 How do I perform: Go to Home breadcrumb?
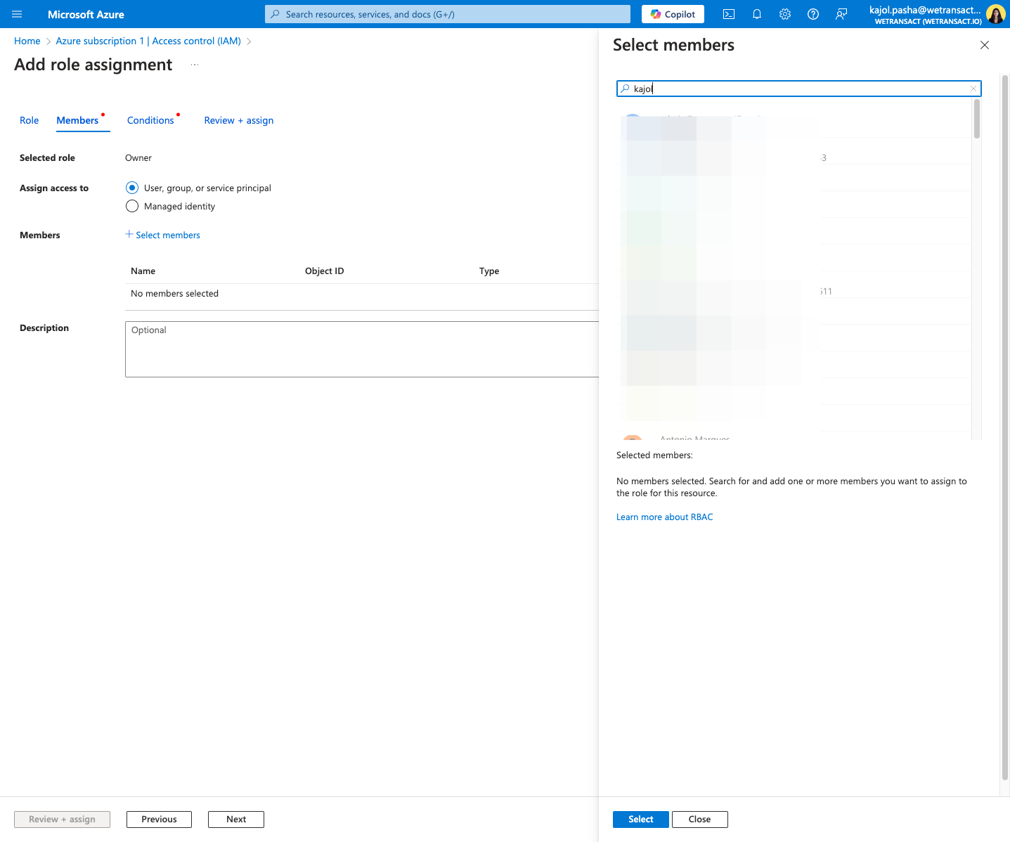coord(27,41)
